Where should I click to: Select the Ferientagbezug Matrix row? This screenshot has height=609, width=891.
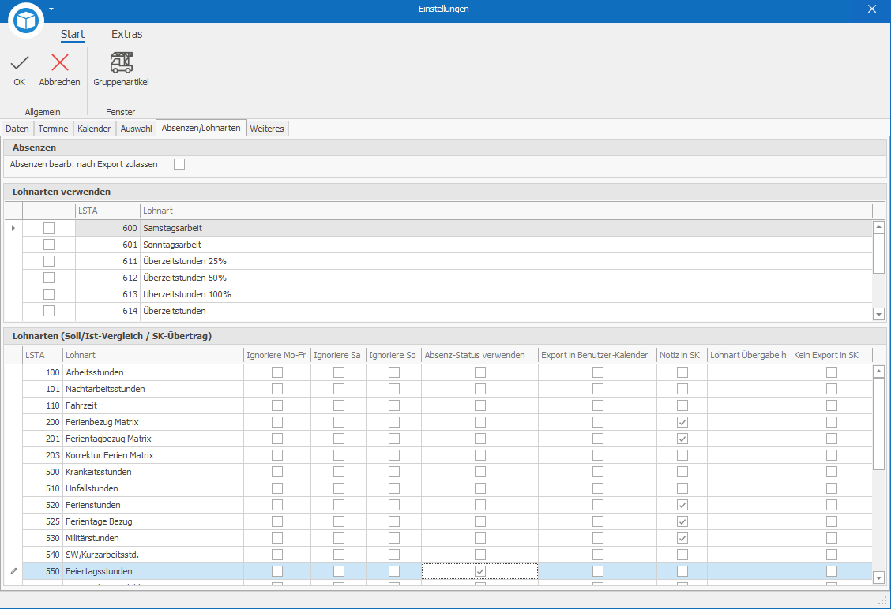(447, 439)
